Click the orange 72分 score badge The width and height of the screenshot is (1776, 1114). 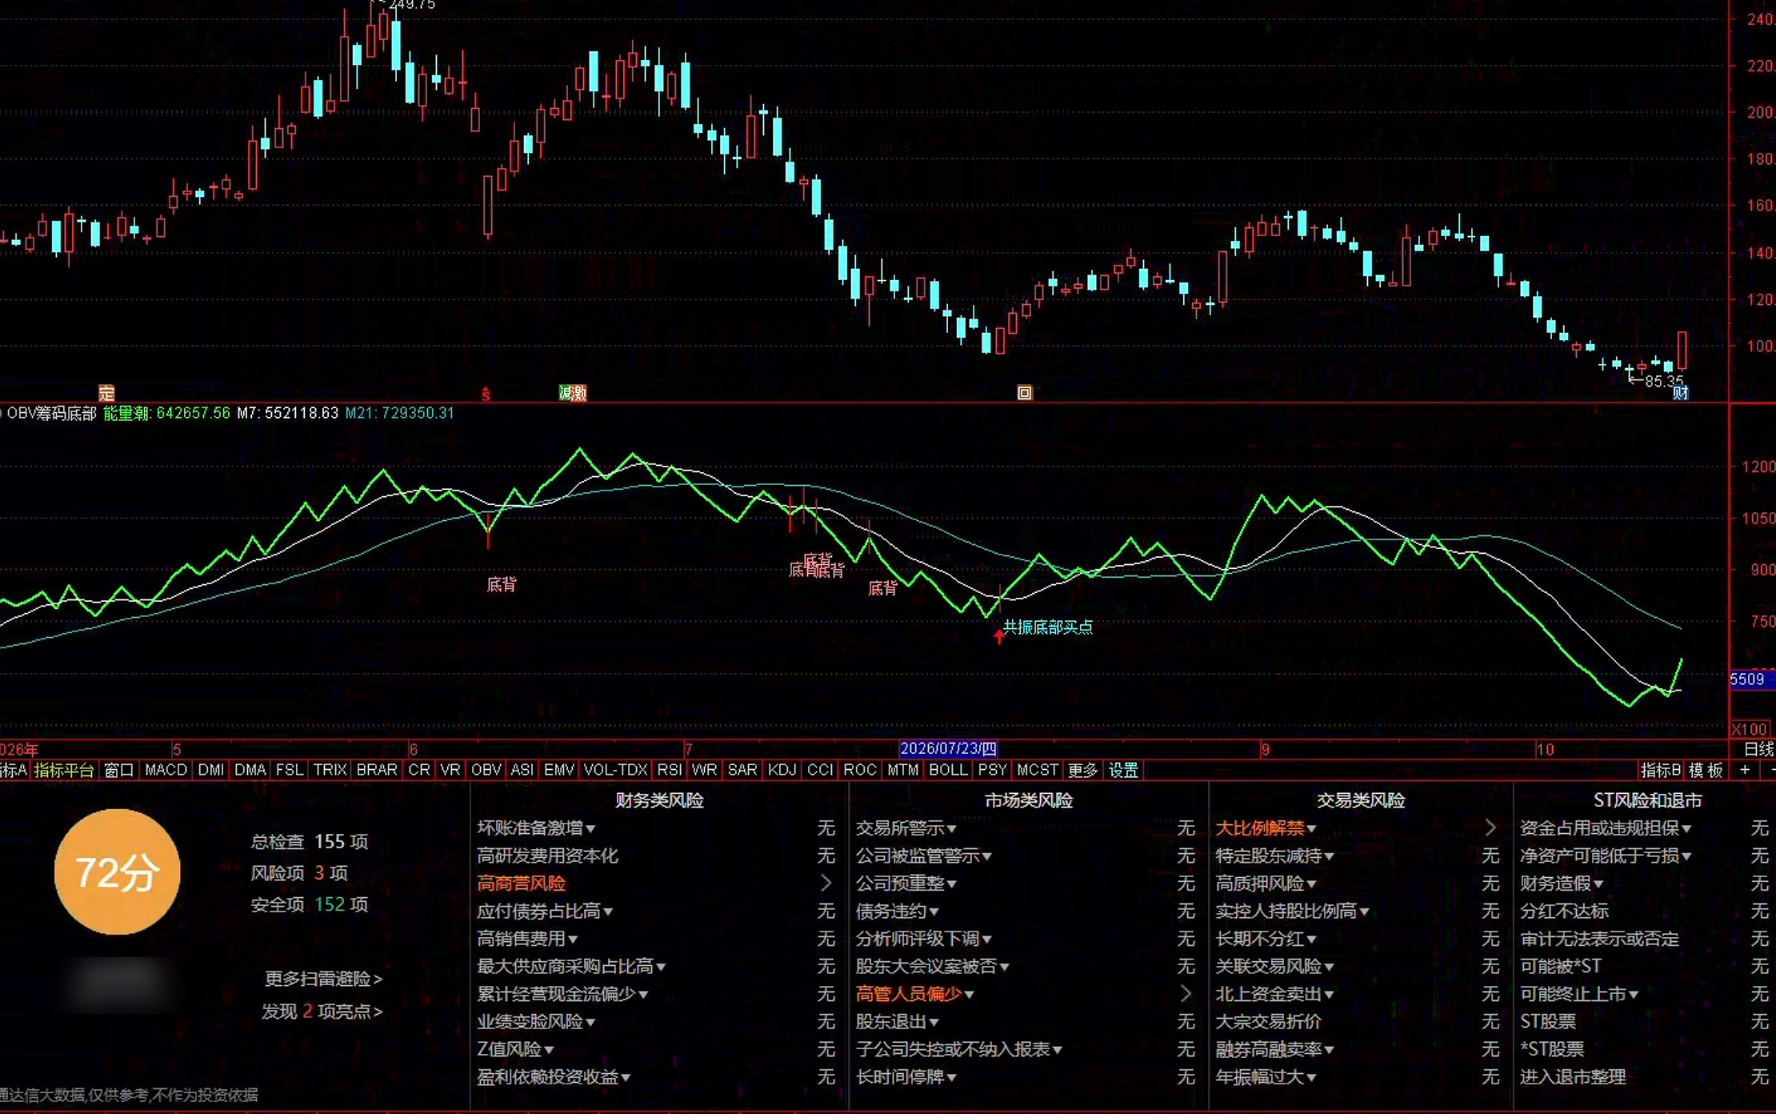coord(117,872)
